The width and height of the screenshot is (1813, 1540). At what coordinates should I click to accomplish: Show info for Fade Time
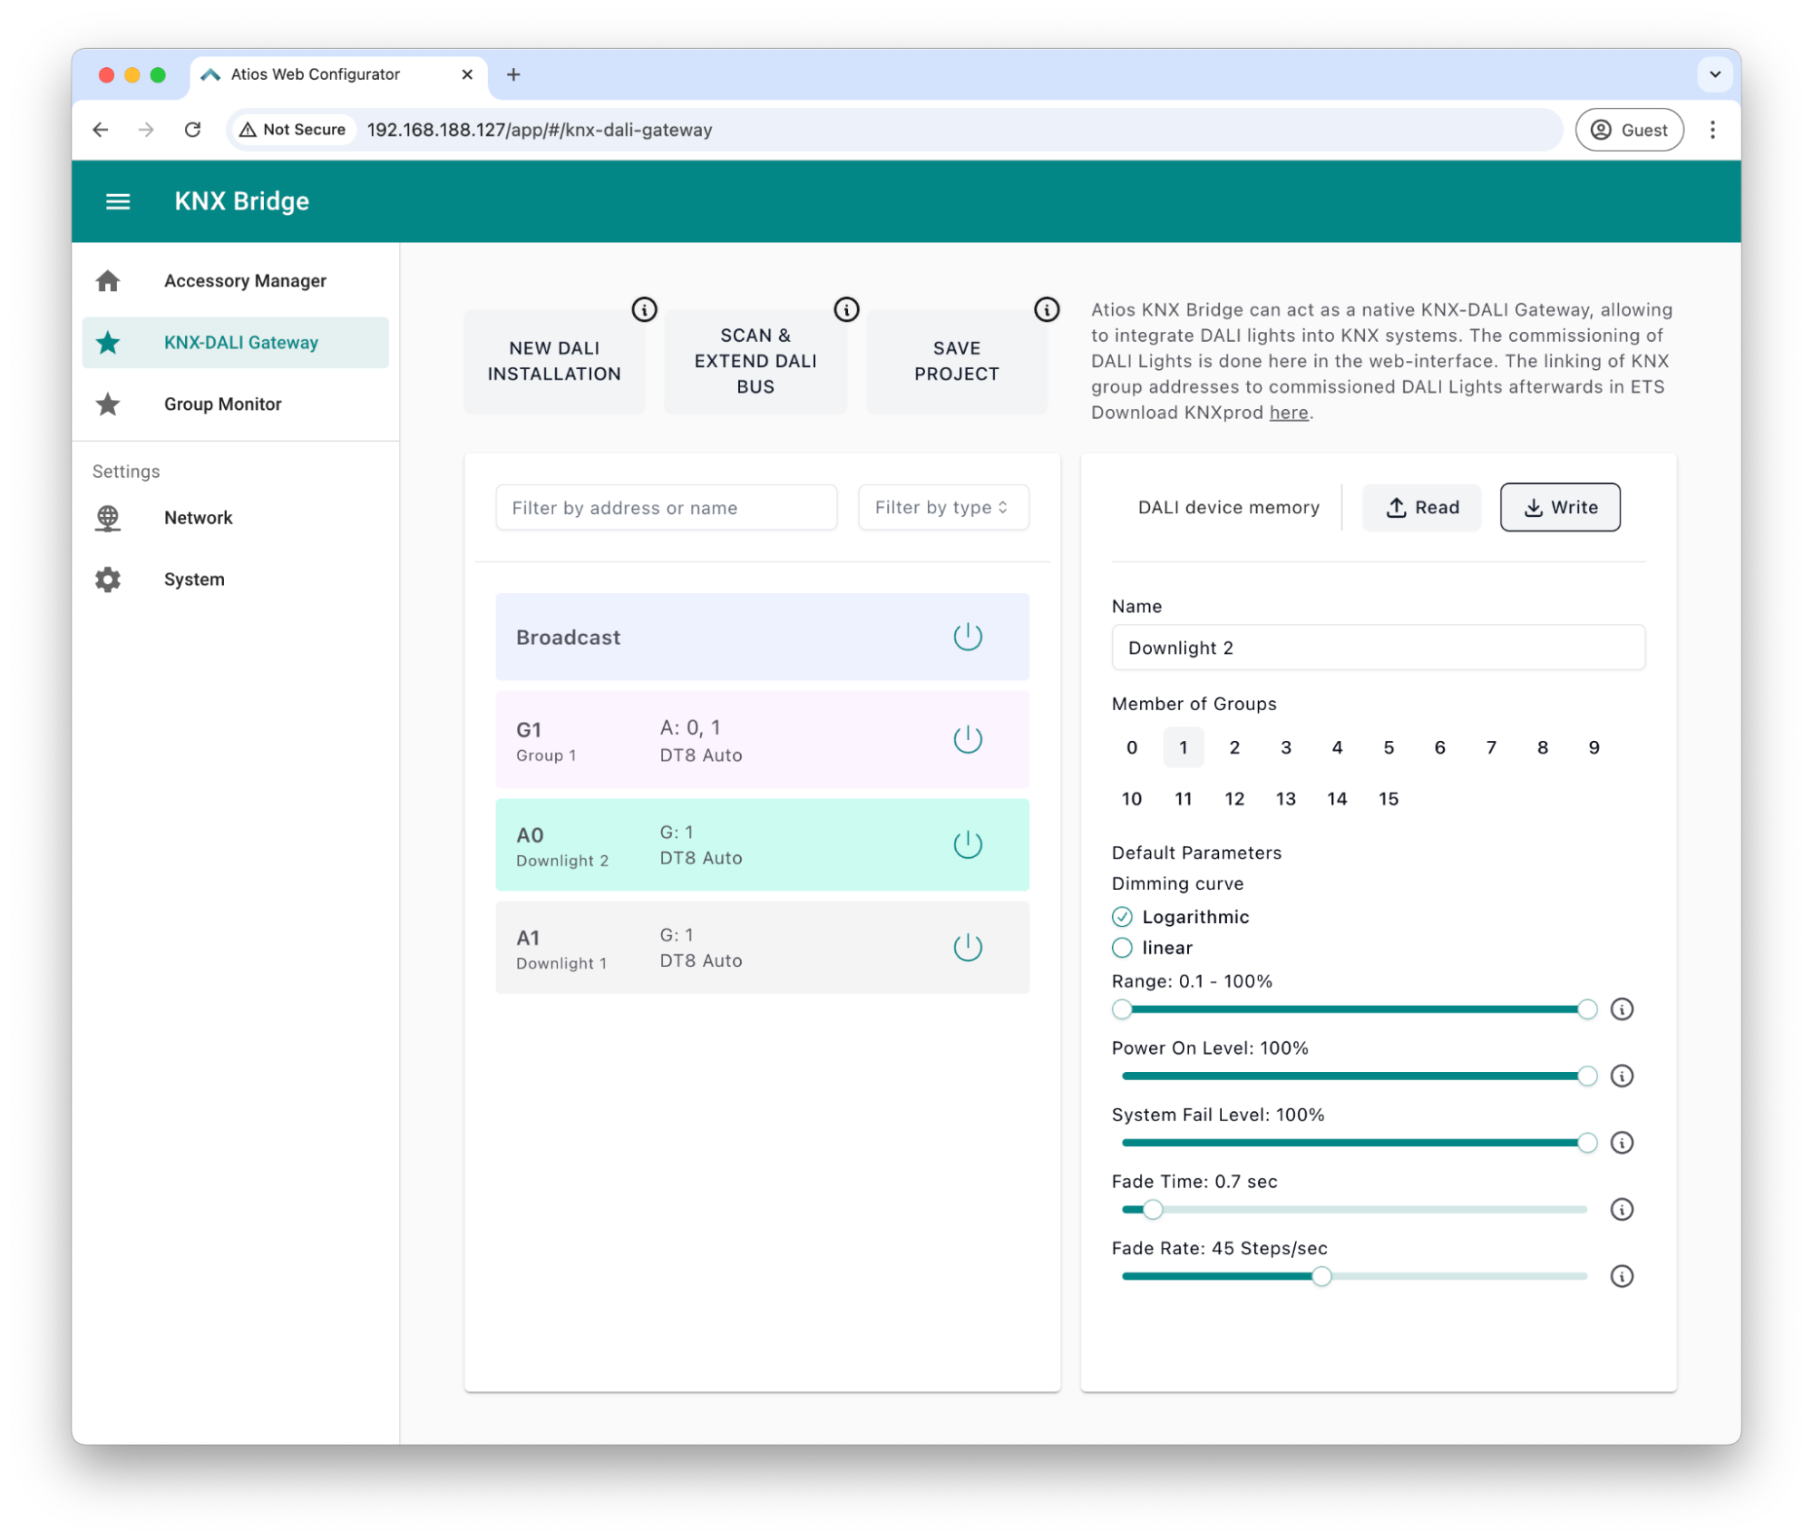1622,1209
